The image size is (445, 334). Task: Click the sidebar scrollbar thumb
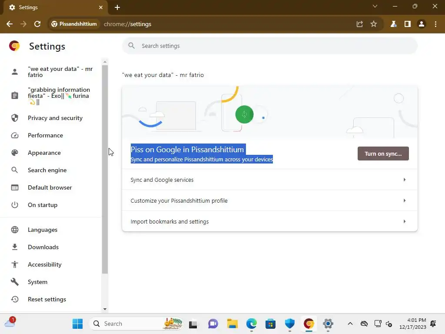tap(105, 170)
